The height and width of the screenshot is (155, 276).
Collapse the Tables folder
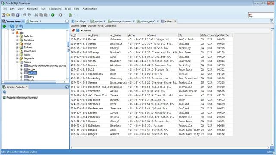pos(17,62)
